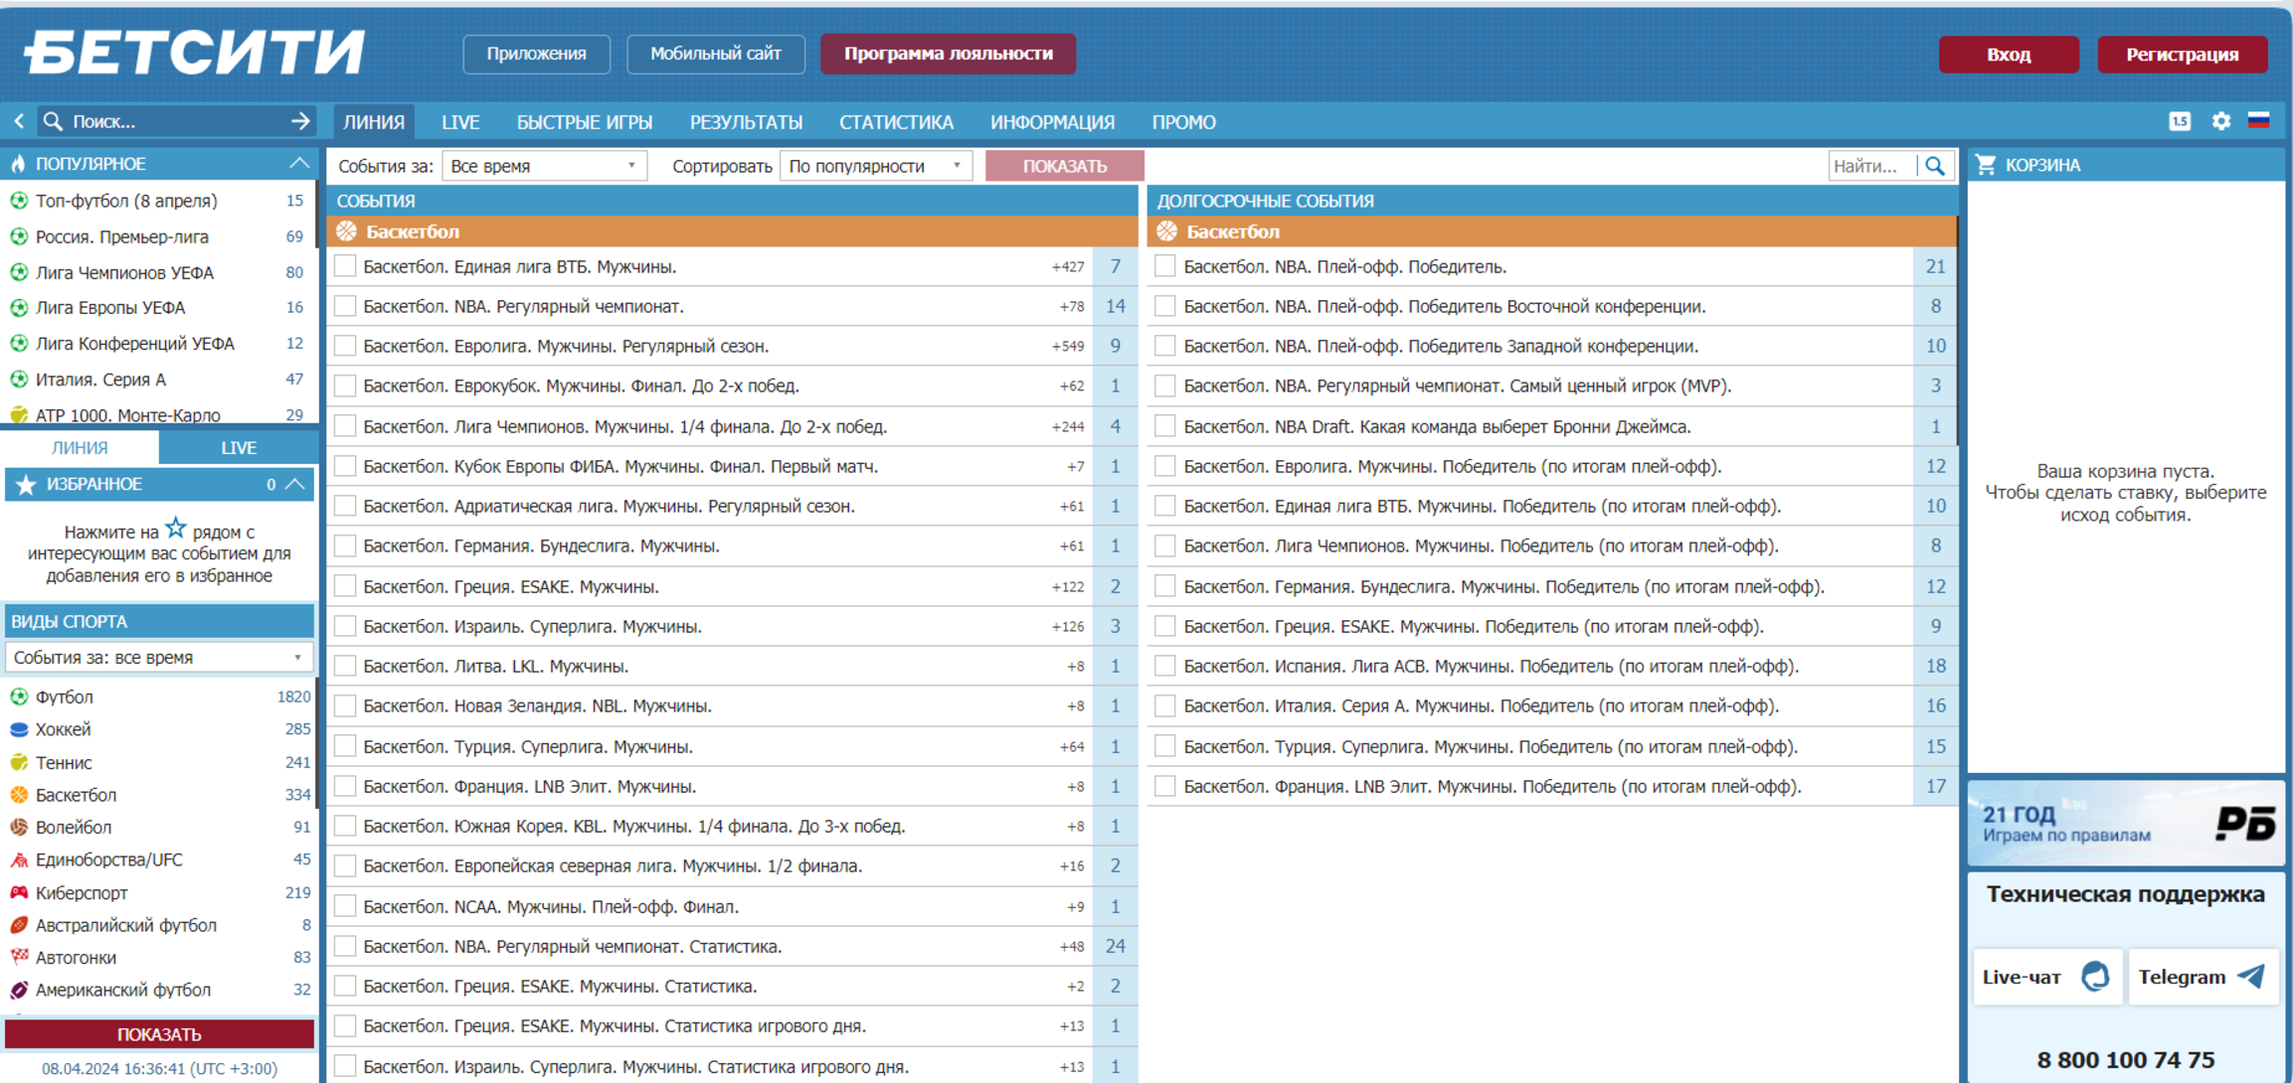Collapse the Избранное section chevron
The image size is (2293, 1083).
pos(295,484)
